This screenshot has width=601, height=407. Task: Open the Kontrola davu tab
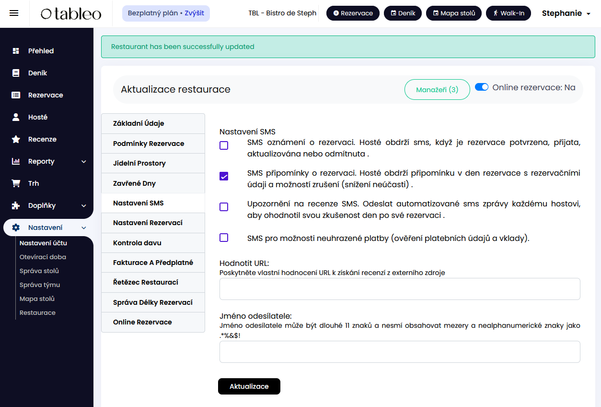(153, 243)
